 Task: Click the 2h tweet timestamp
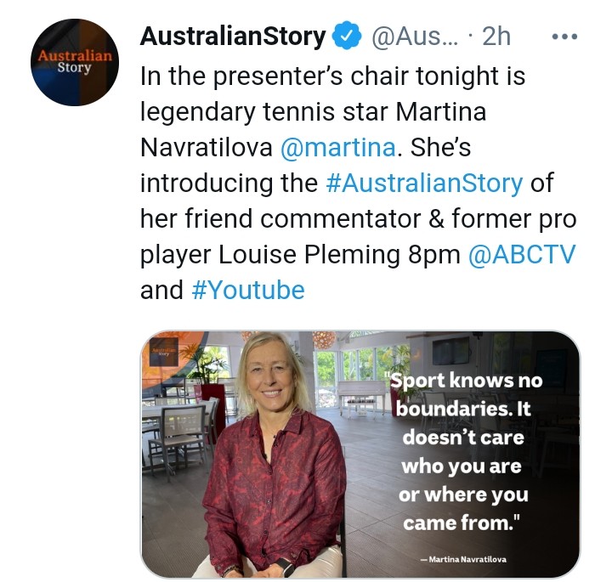(496, 37)
